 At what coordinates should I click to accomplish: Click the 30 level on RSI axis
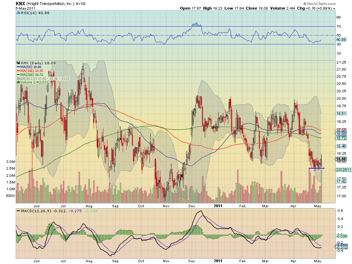pyautogui.click(x=338, y=44)
